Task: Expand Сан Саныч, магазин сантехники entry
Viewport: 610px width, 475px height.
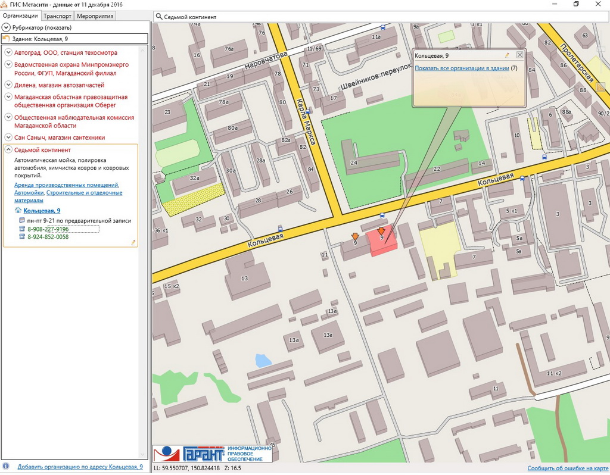Action: (x=8, y=137)
